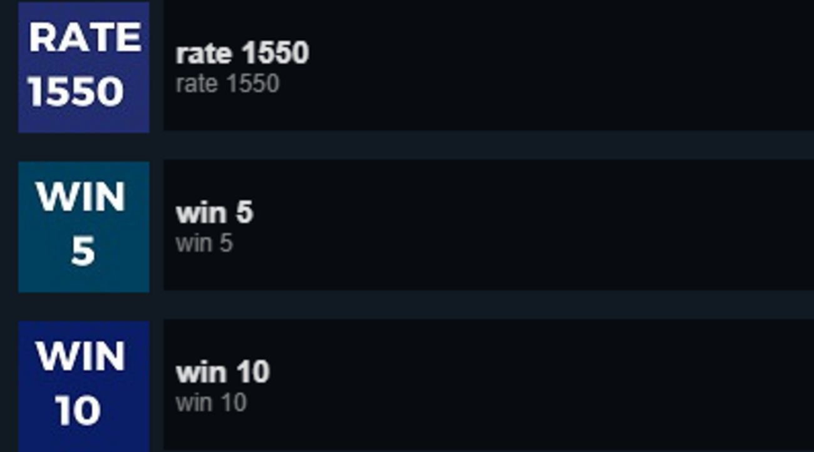Select the bold "win 10" title
814x452 pixels.
222,372
